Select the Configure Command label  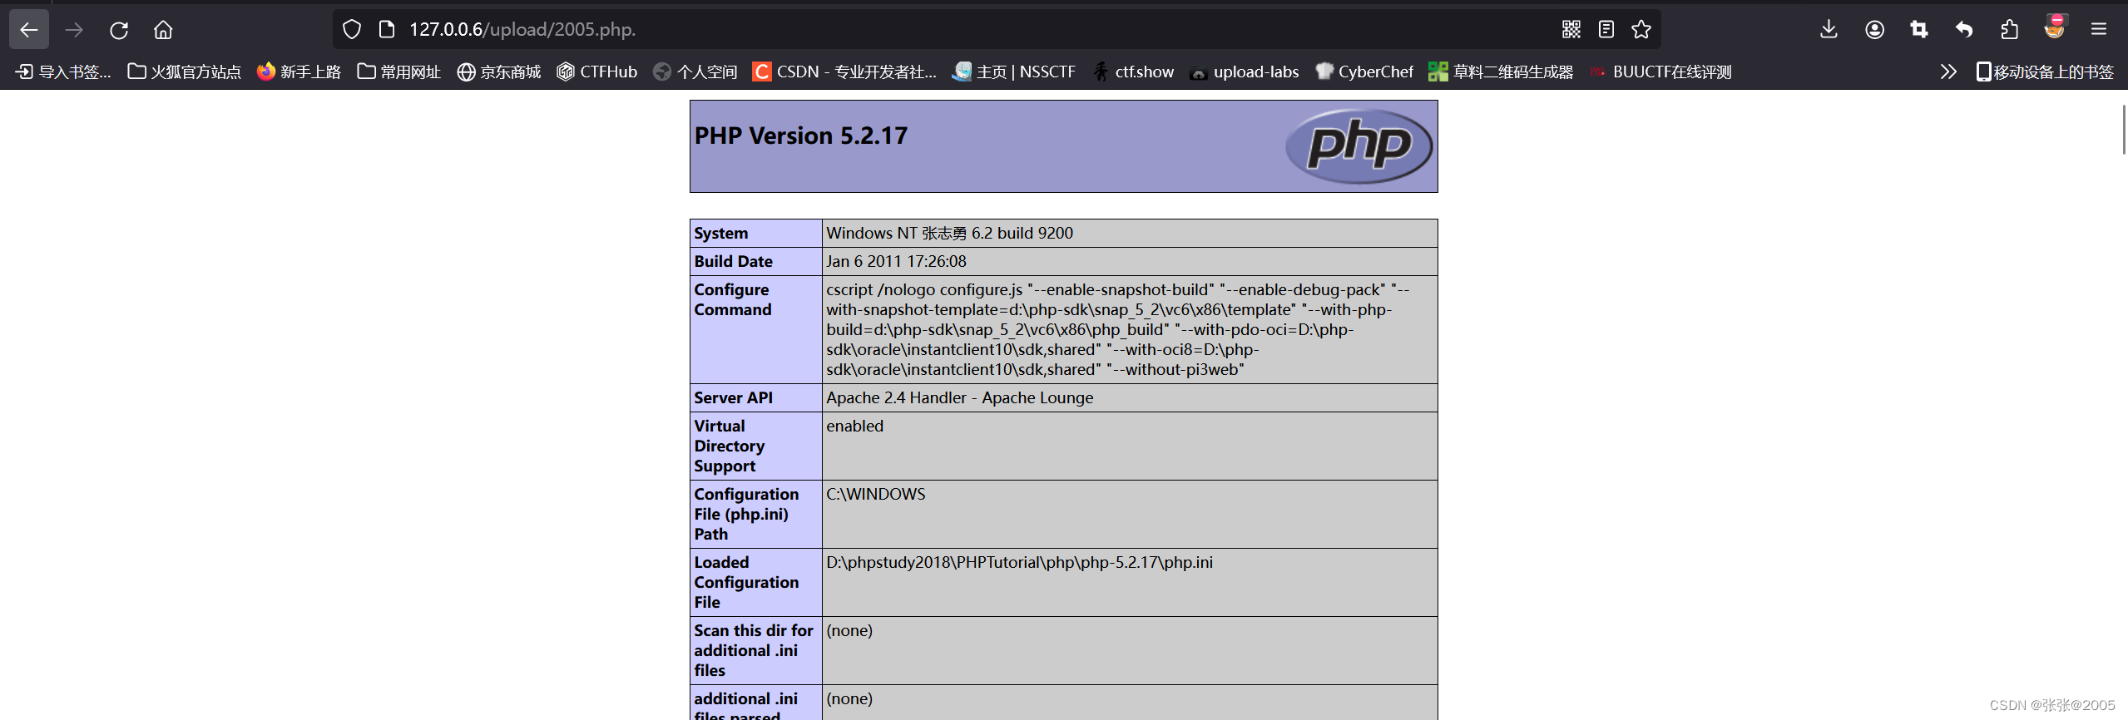[732, 300]
